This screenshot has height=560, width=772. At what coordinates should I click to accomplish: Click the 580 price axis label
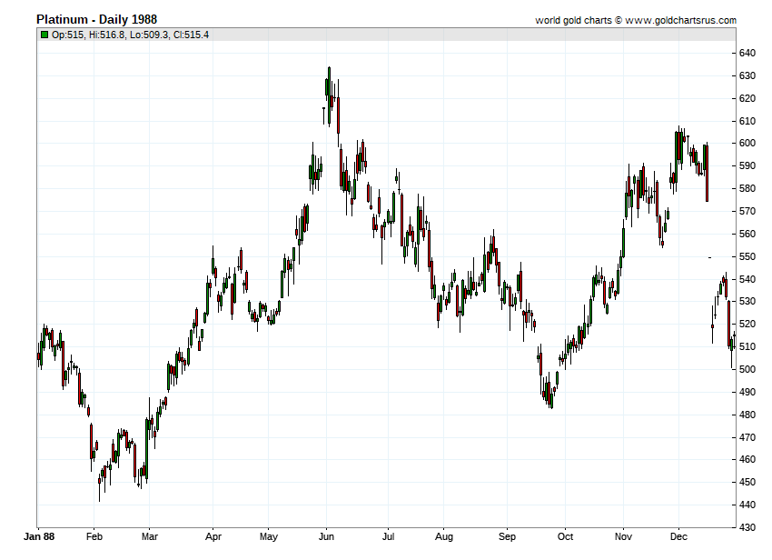[x=747, y=188]
